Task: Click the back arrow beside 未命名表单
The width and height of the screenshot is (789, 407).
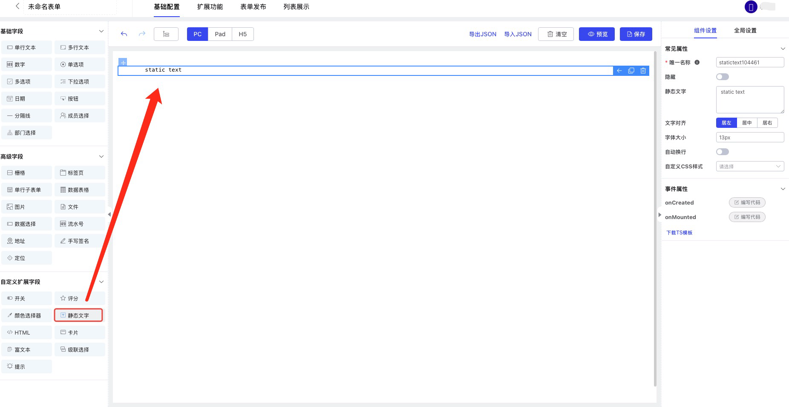Action: 17,6
